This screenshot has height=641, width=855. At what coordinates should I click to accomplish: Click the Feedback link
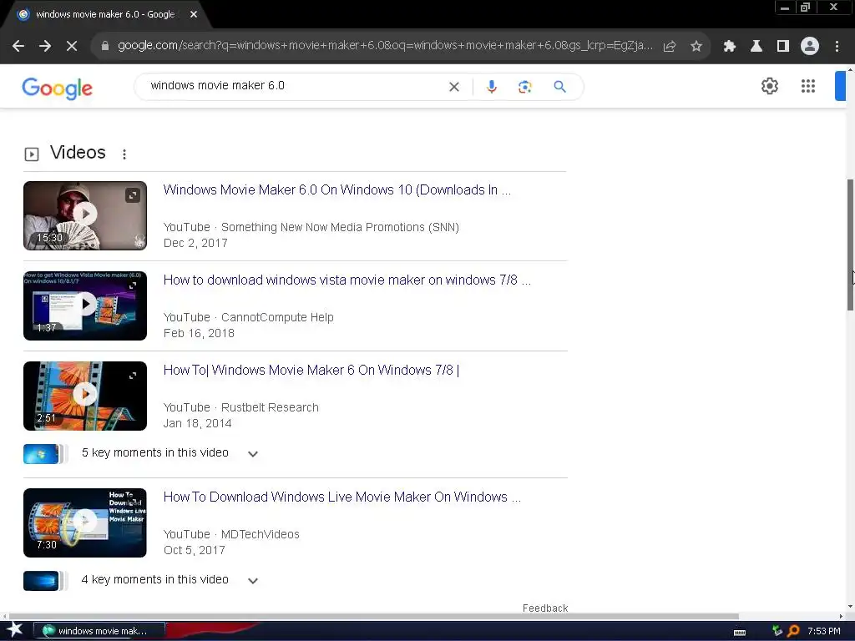[544, 608]
